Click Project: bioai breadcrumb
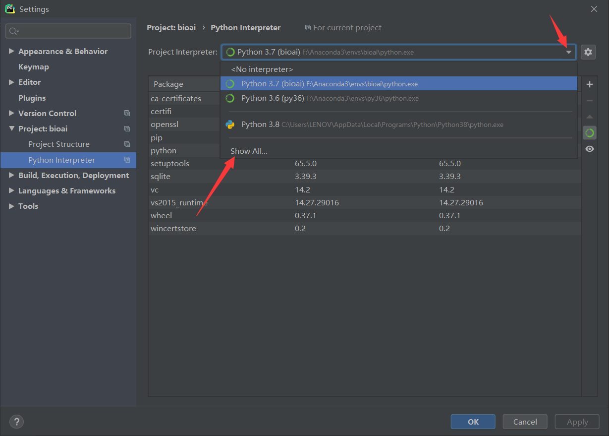 point(172,28)
